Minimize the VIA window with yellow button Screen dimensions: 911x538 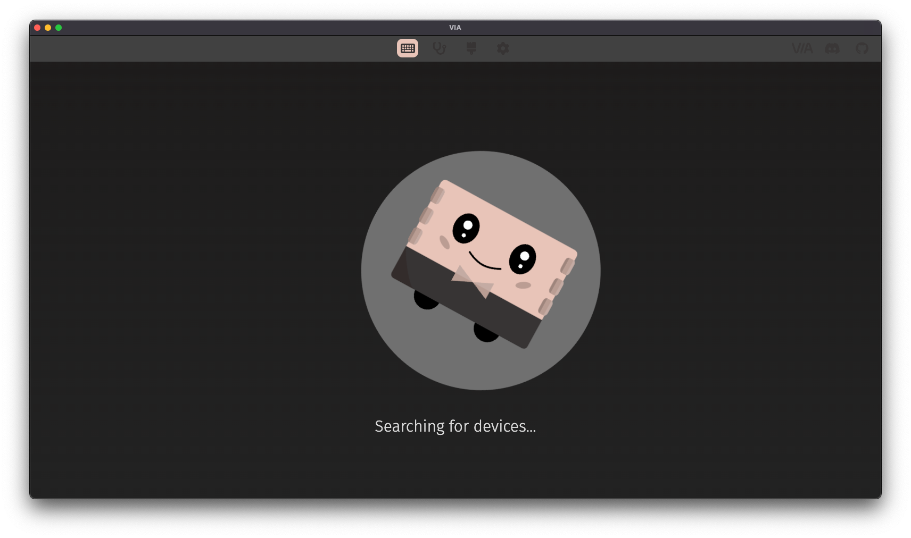click(x=48, y=28)
